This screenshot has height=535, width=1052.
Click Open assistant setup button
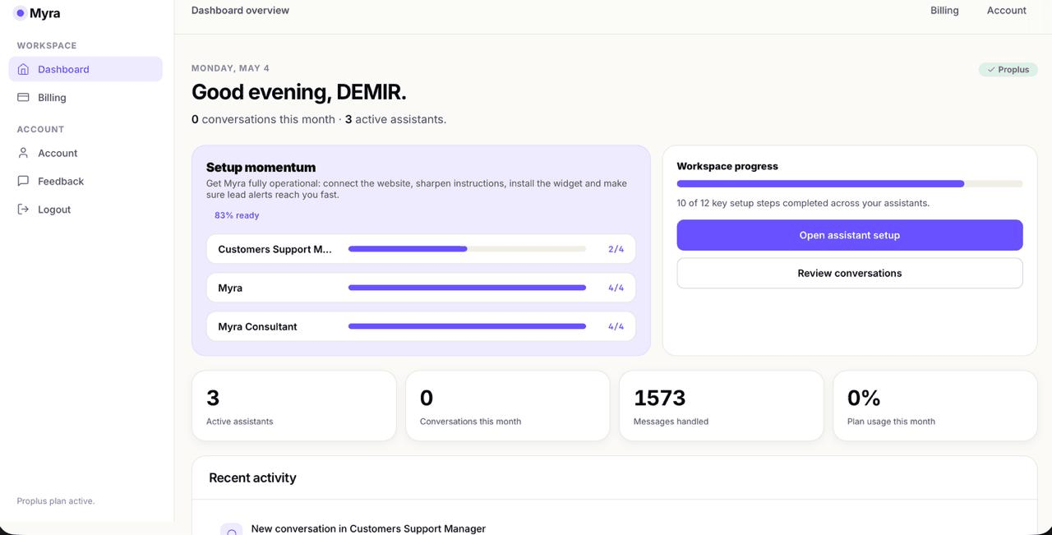point(850,235)
